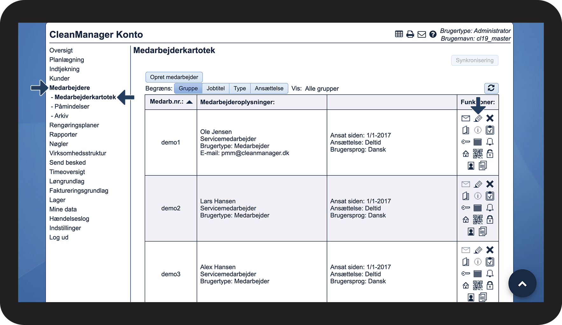The height and width of the screenshot is (325, 562).
Task: Select the Gruppe filter tab
Action: [188, 88]
